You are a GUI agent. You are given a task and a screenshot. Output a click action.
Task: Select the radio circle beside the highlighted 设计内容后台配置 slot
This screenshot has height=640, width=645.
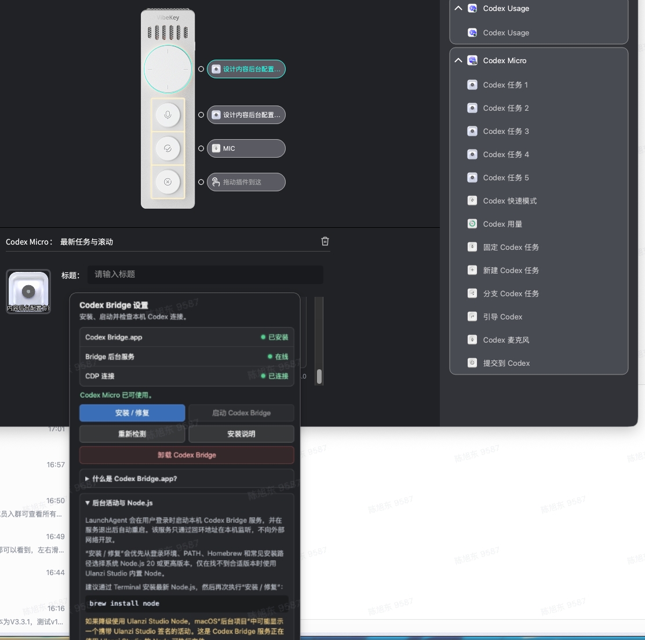point(201,69)
